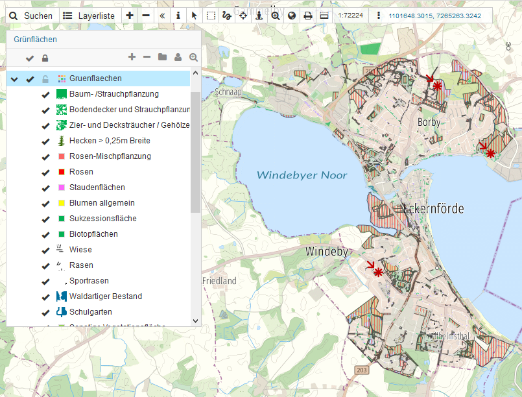Toggle lock on Gruenflaechen layer
This screenshot has height=397, width=522.
tap(45, 79)
